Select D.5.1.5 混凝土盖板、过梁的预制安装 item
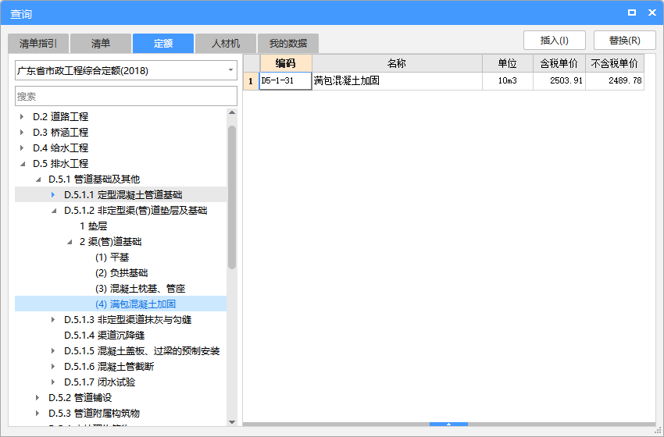Viewport: 664px width, 437px height. tap(142, 350)
